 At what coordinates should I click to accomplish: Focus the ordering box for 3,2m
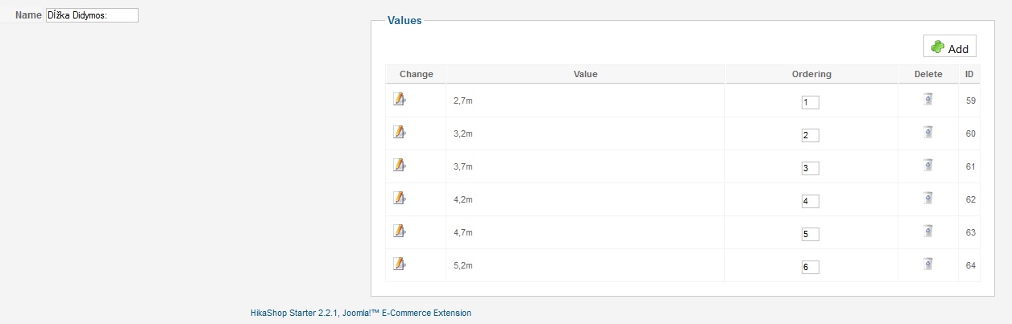(x=810, y=135)
